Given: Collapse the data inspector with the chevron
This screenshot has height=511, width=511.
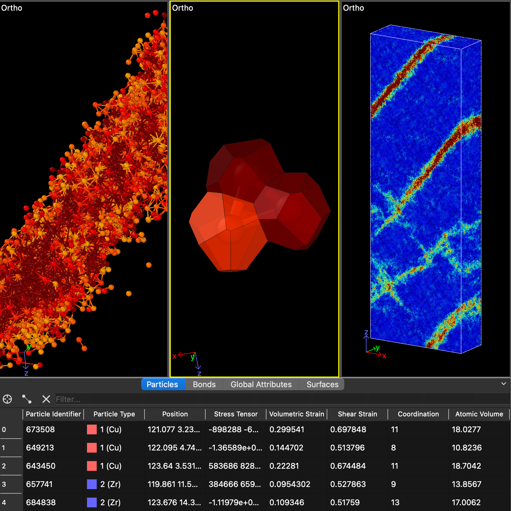Looking at the screenshot, I should 503,384.
